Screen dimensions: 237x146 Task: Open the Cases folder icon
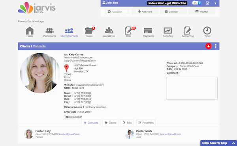(x=89, y=31)
